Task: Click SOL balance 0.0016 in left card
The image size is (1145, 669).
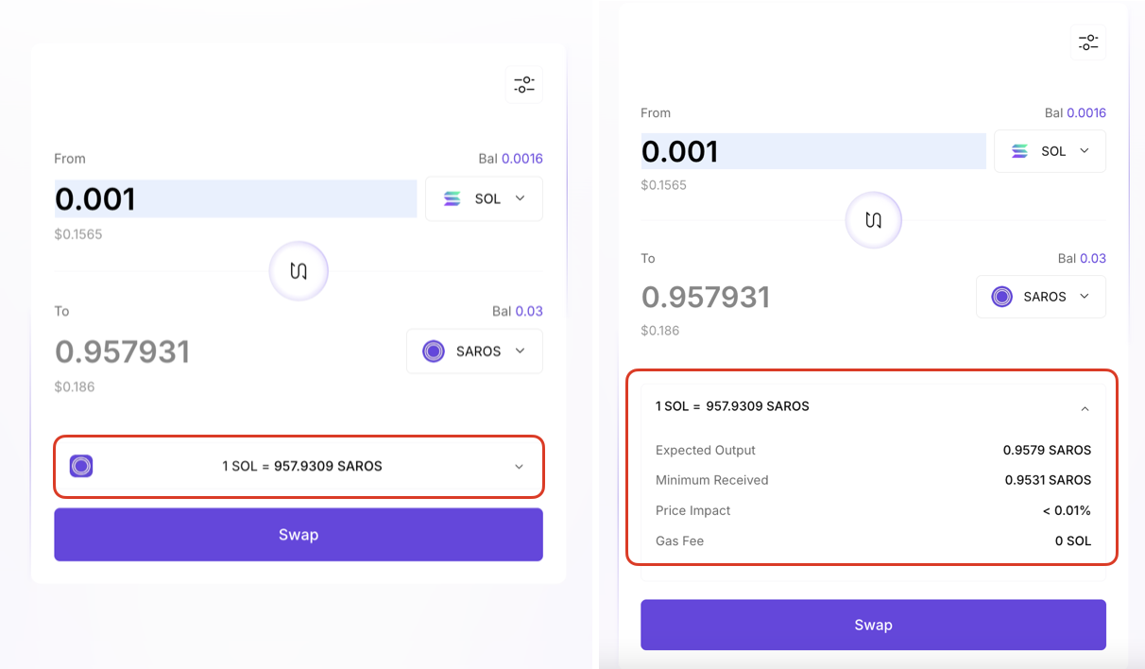Action: 521,159
